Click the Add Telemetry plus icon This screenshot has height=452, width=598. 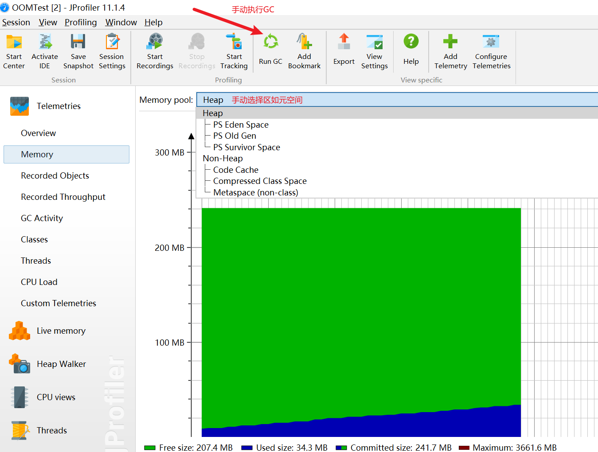click(450, 42)
